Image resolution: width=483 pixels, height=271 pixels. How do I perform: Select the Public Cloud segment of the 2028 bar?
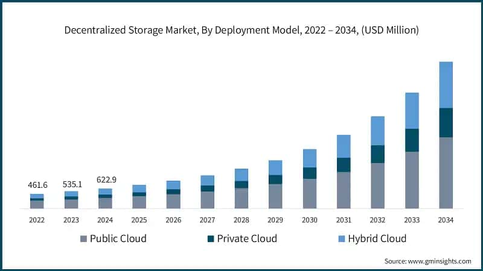point(241,198)
